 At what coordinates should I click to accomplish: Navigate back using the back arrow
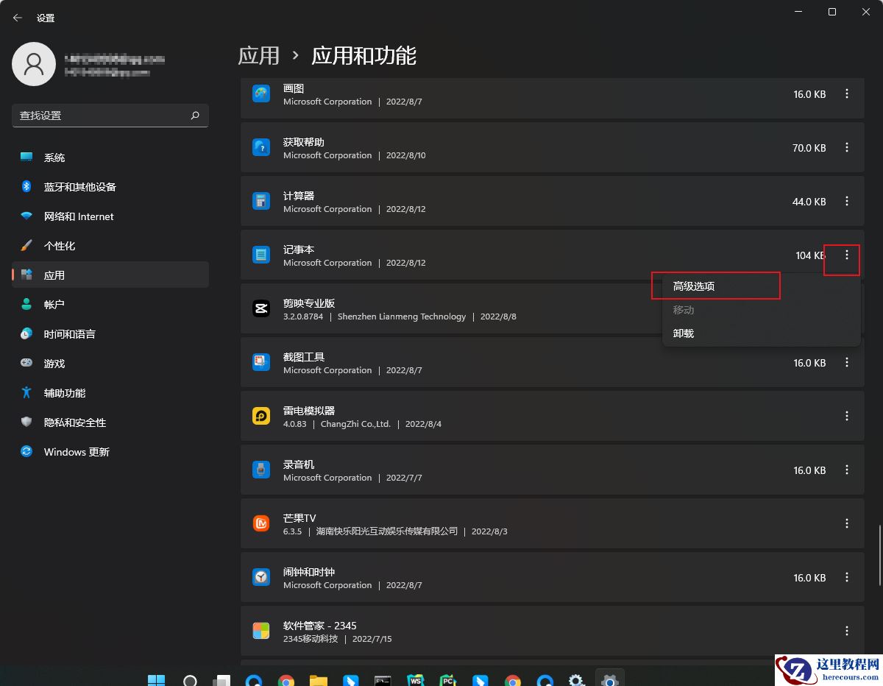[17, 17]
